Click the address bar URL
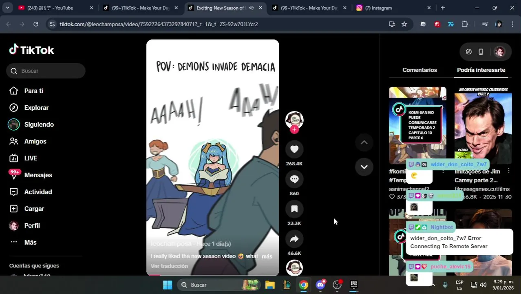 tap(159, 24)
